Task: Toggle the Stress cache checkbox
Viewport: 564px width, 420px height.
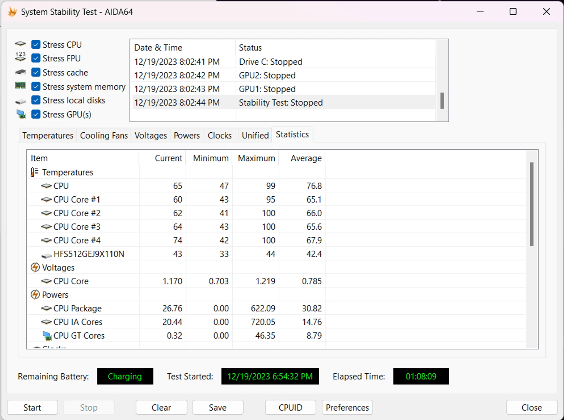Action: [x=36, y=72]
